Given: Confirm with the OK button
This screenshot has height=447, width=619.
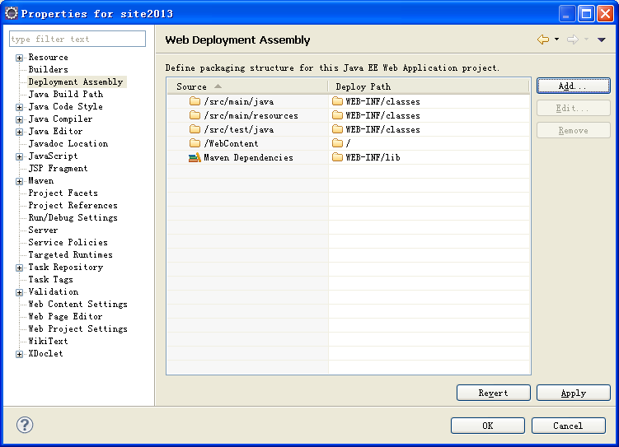Looking at the screenshot, I should pos(488,426).
